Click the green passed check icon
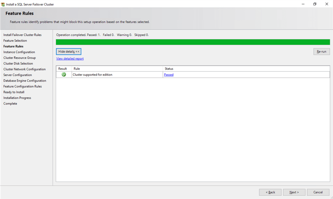Screen dimensions: 333x199 pos(64,75)
